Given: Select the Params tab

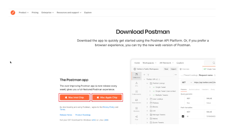Looking at the screenshot, I should (183, 90).
